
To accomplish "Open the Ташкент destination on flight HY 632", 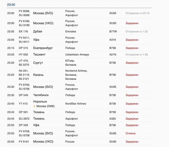I will 39,54.
